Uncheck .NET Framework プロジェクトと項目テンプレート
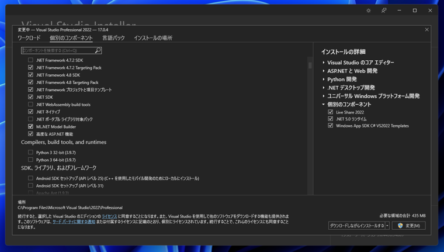444x252 pixels. click(30, 89)
